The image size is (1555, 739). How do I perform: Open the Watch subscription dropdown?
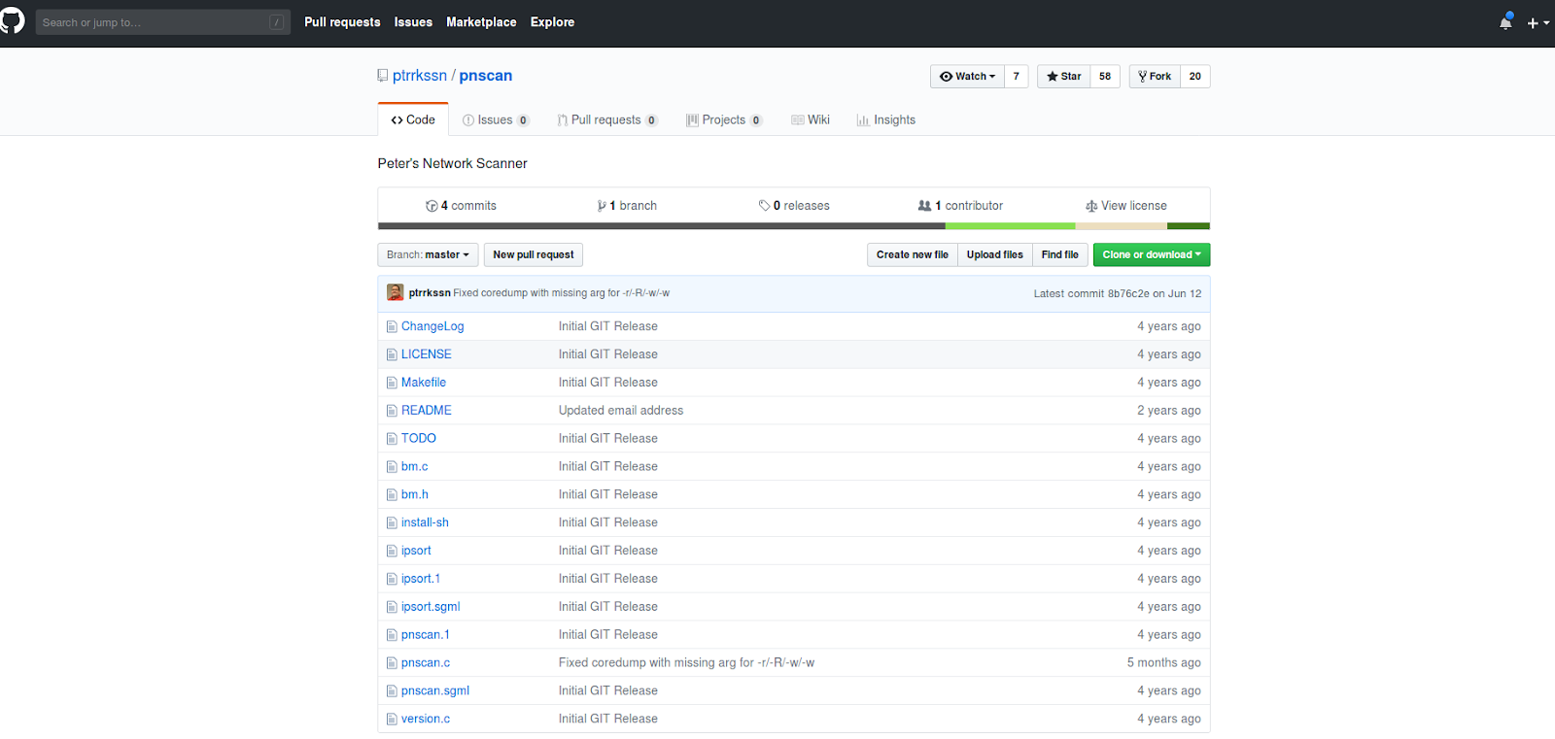967,76
